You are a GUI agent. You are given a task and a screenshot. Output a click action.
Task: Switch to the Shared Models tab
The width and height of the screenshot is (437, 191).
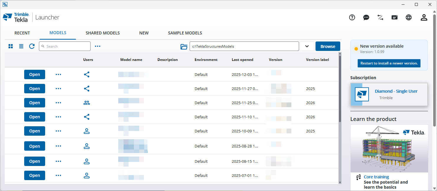tap(103, 33)
